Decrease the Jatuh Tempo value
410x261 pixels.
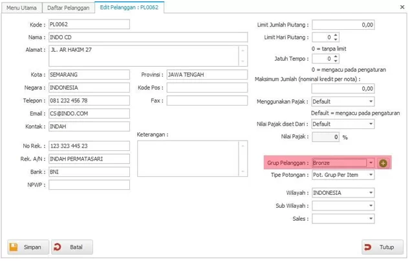336,61
